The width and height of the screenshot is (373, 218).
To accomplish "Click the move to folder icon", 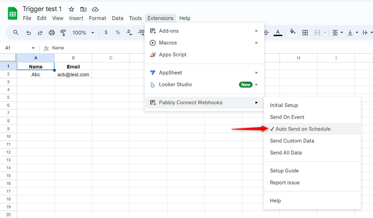I will [83, 9].
